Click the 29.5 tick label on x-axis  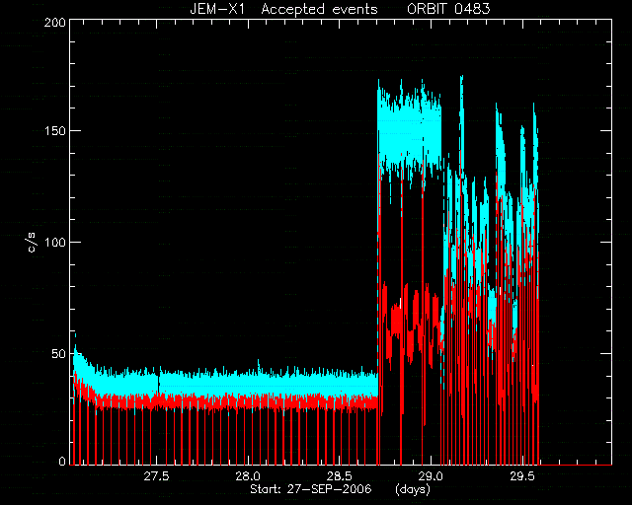click(522, 476)
